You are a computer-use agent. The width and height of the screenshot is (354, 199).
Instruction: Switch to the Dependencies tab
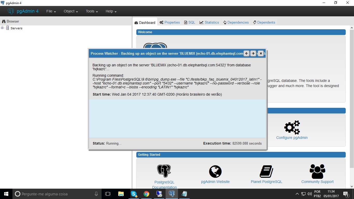236,23
